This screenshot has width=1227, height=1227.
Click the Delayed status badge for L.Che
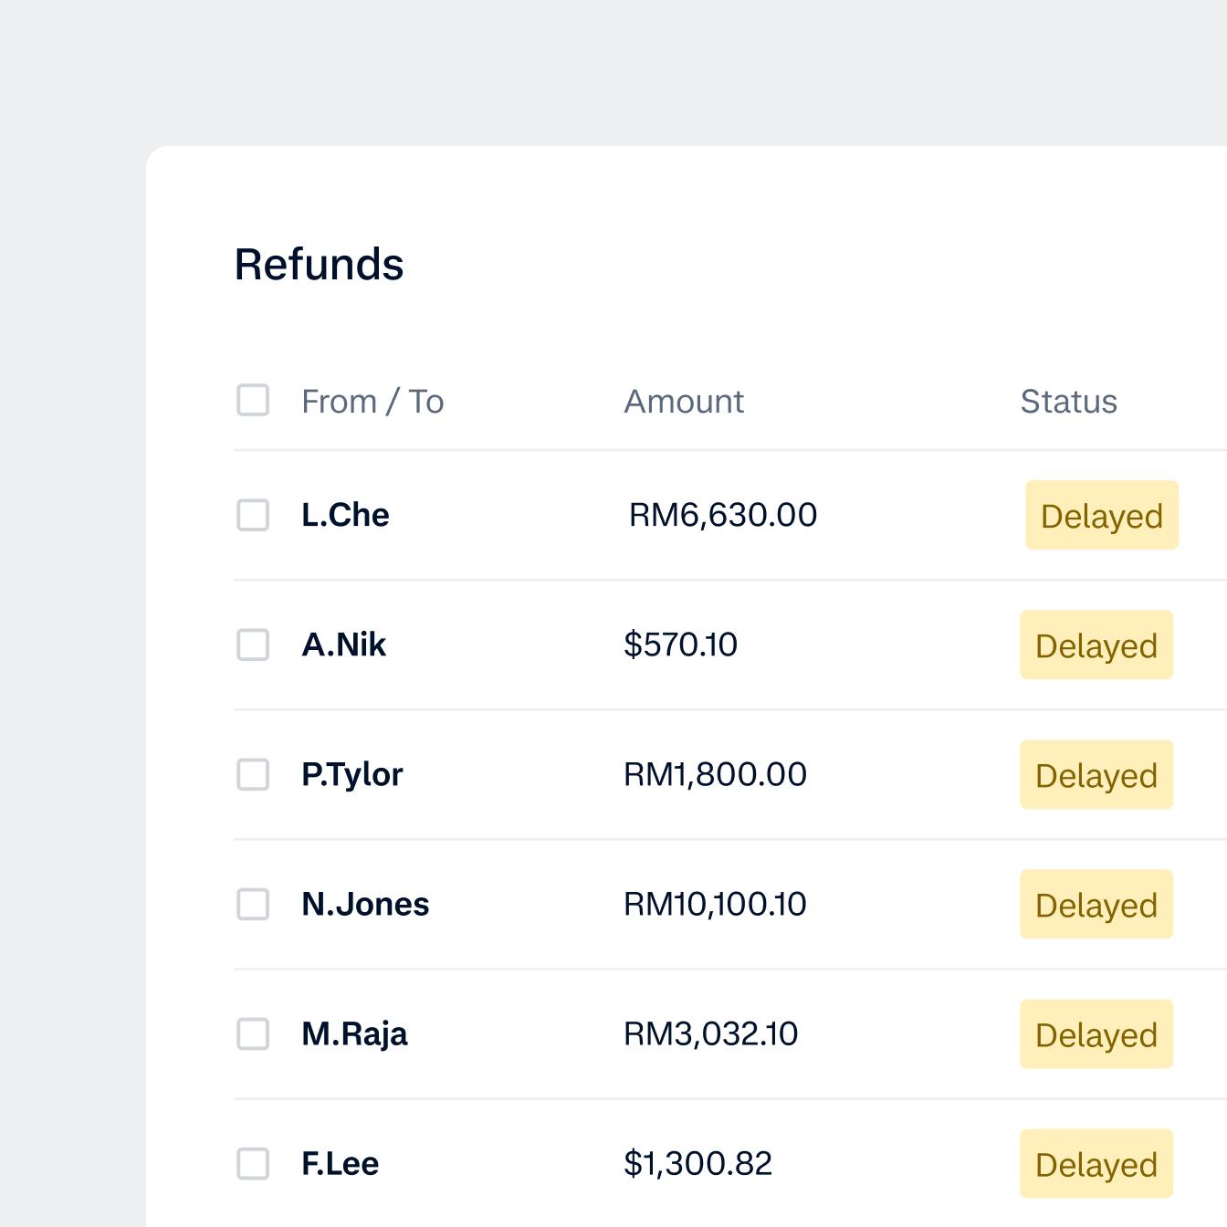pyautogui.click(x=1101, y=515)
